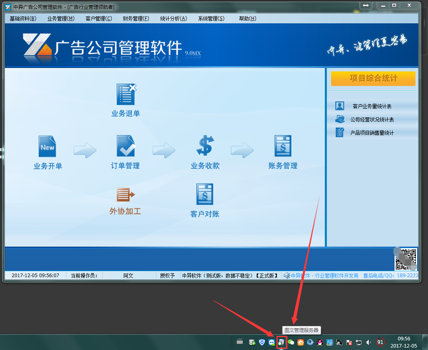Open 基础资料(B) menu
Viewport: 428px width, 350px height.
23,19
